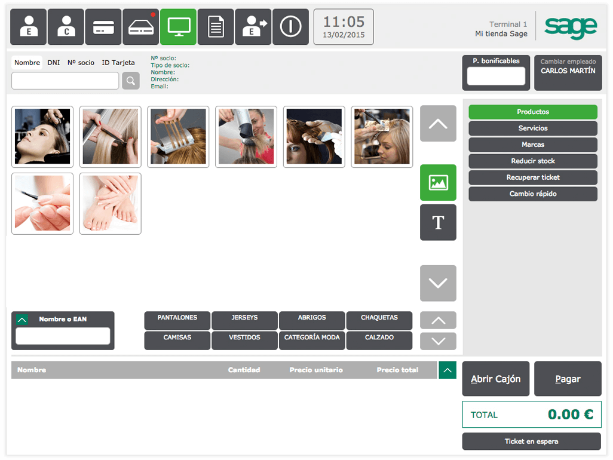The image size is (613, 460).
Task: Open the employee (E) profile icon
Action: tap(28, 26)
